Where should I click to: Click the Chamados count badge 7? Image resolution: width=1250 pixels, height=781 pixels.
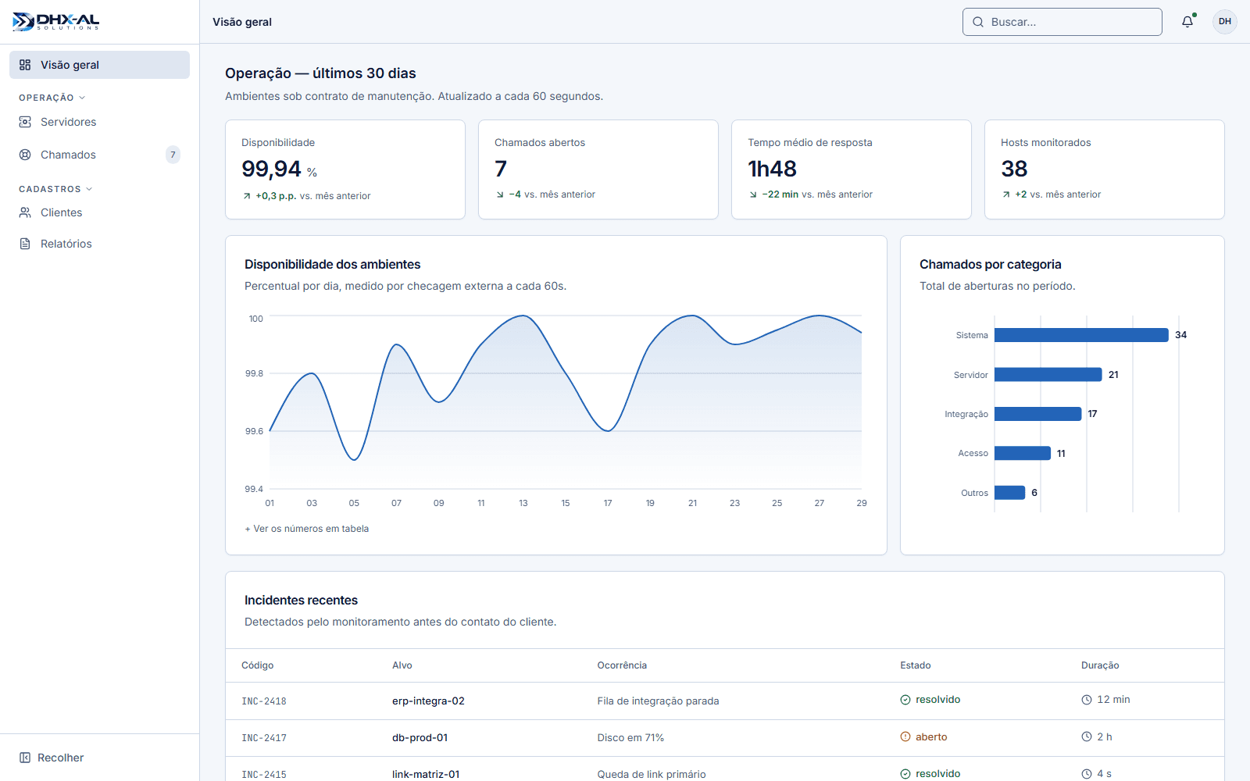point(173,155)
